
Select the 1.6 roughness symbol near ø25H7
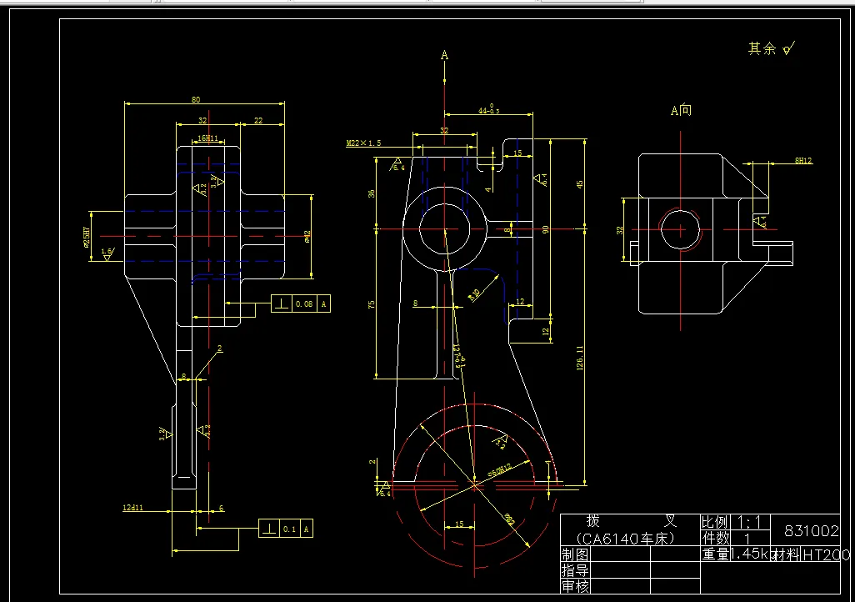pos(107,253)
